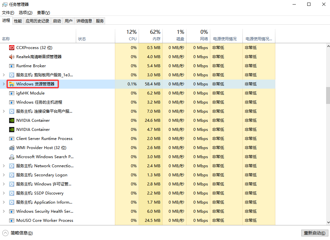The width and height of the screenshot is (330, 240).
Task: Sort by the CPU column header
Action: tap(127, 36)
